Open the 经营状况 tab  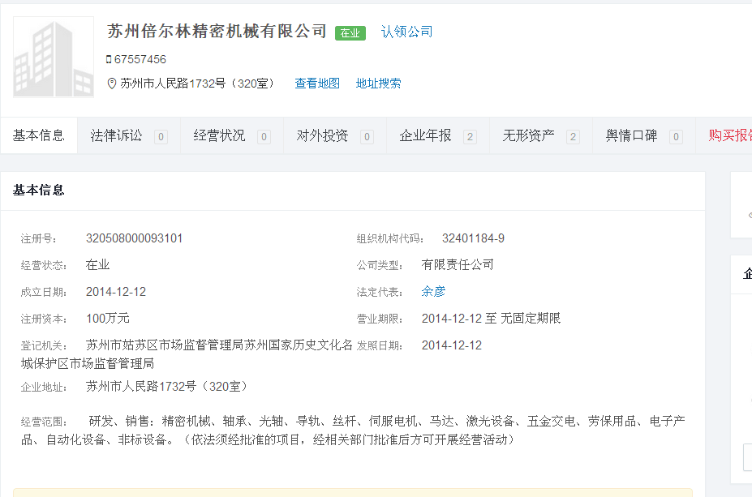pyautogui.click(x=219, y=135)
